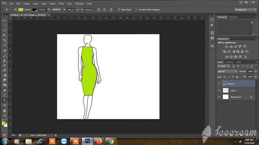Click the Color Balance adjustment icon
Screen dimensions: 259x145
click(229, 52)
